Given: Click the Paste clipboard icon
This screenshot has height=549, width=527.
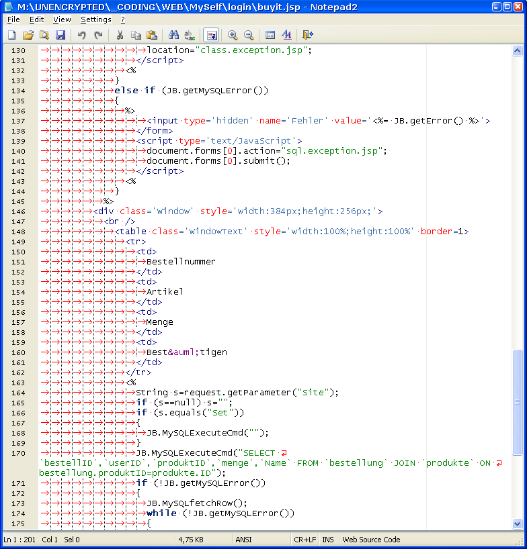Looking at the screenshot, I should pos(152,35).
